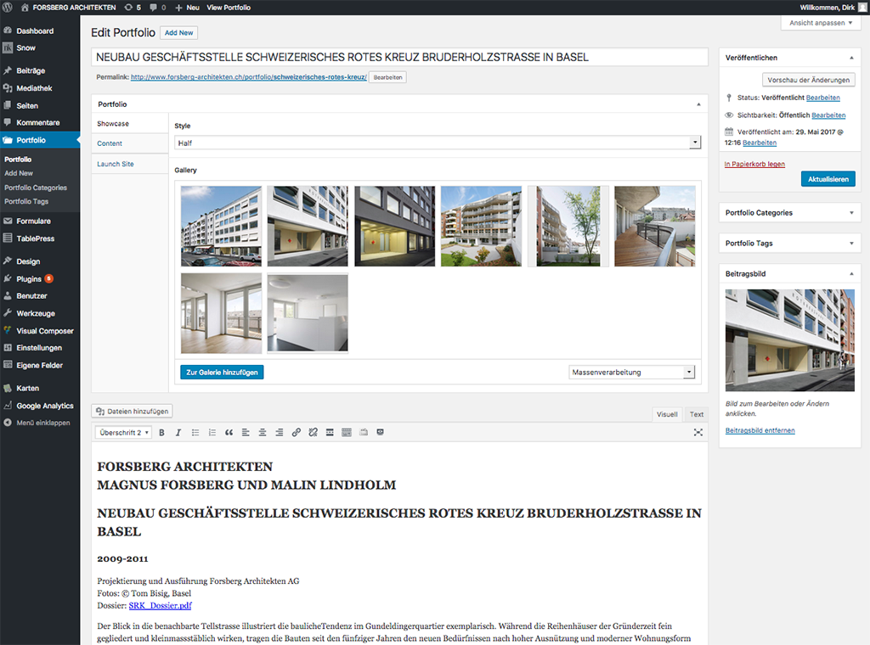
Task: Select the empty interior room gallery thumbnail
Action: (x=222, y=313)
